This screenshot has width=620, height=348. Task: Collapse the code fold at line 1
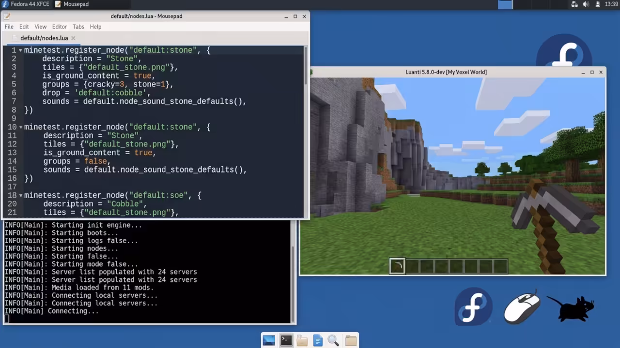click(x=20, y=50)
